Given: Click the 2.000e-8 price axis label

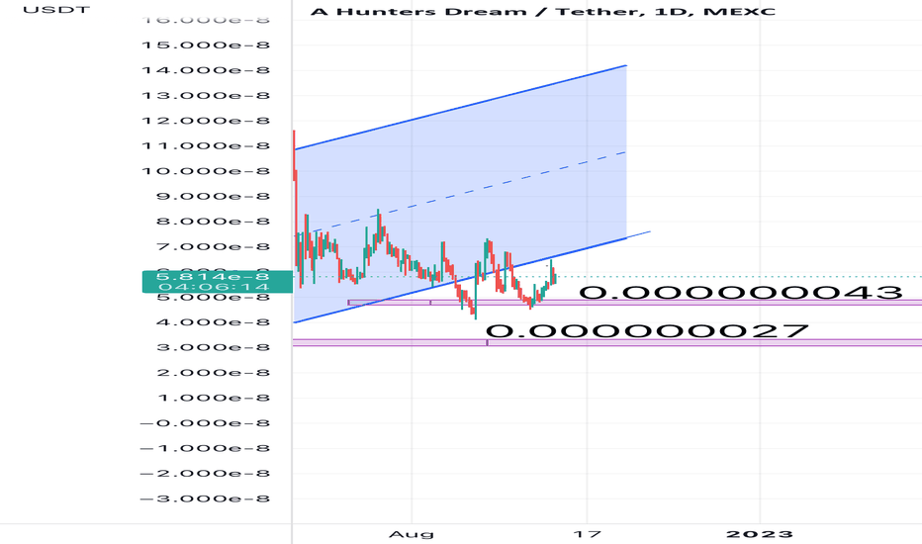Looking at the screenshot, I should click(x=213, y=372).
